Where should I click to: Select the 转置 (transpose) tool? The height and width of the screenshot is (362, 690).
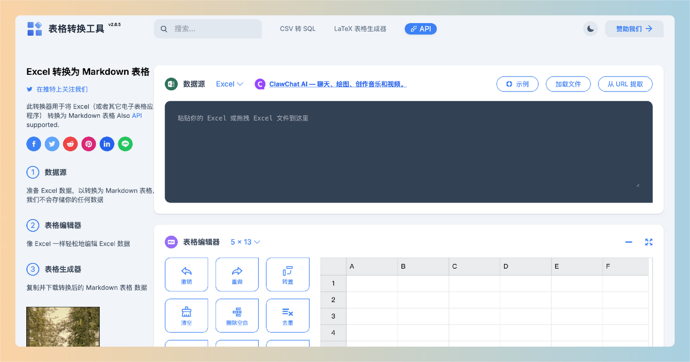point(287,274)
